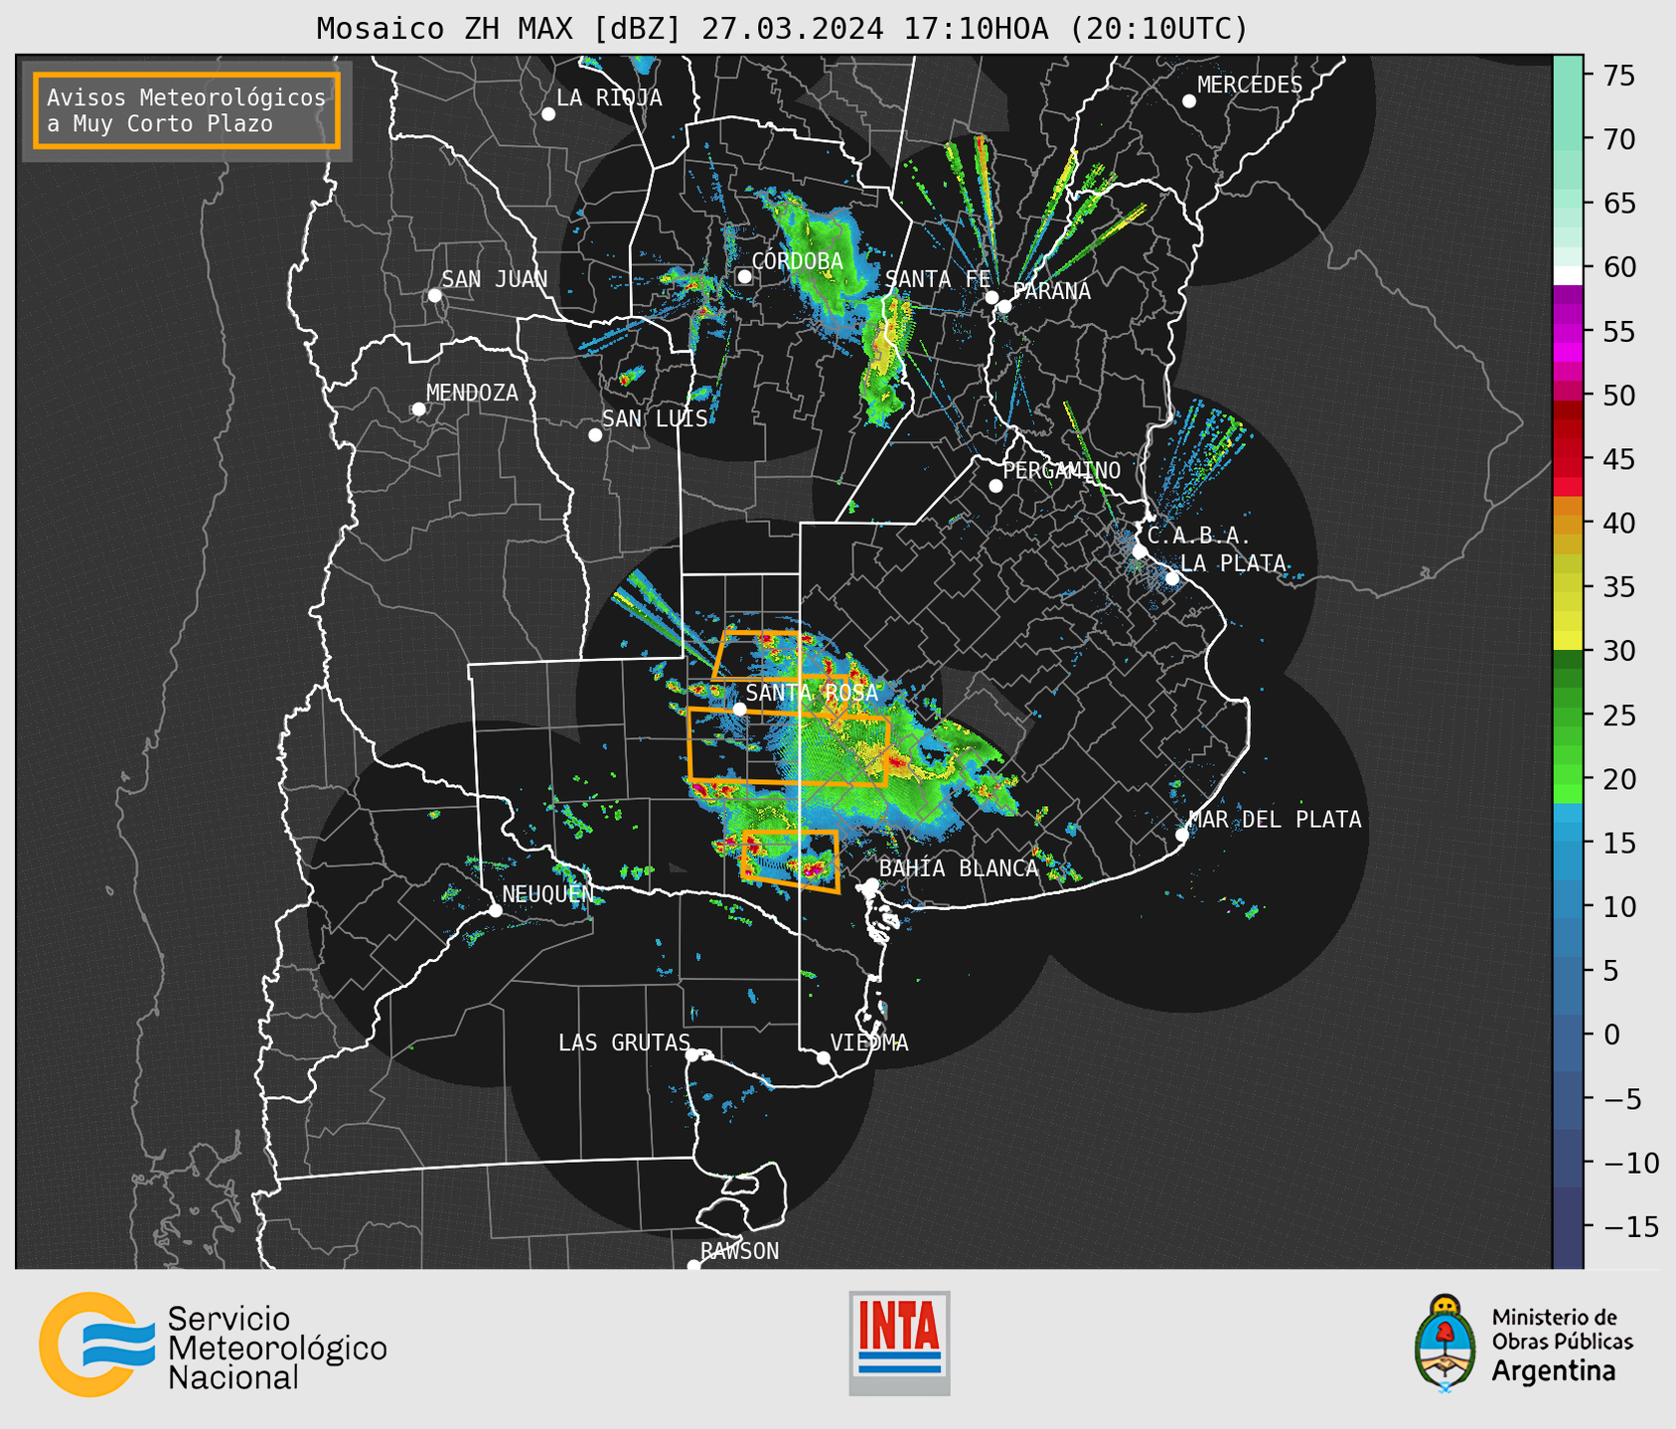Click the C.A.B.A. city label
The image size is (1676, 1429).
pyautogui.click(x=1199, y=536)
